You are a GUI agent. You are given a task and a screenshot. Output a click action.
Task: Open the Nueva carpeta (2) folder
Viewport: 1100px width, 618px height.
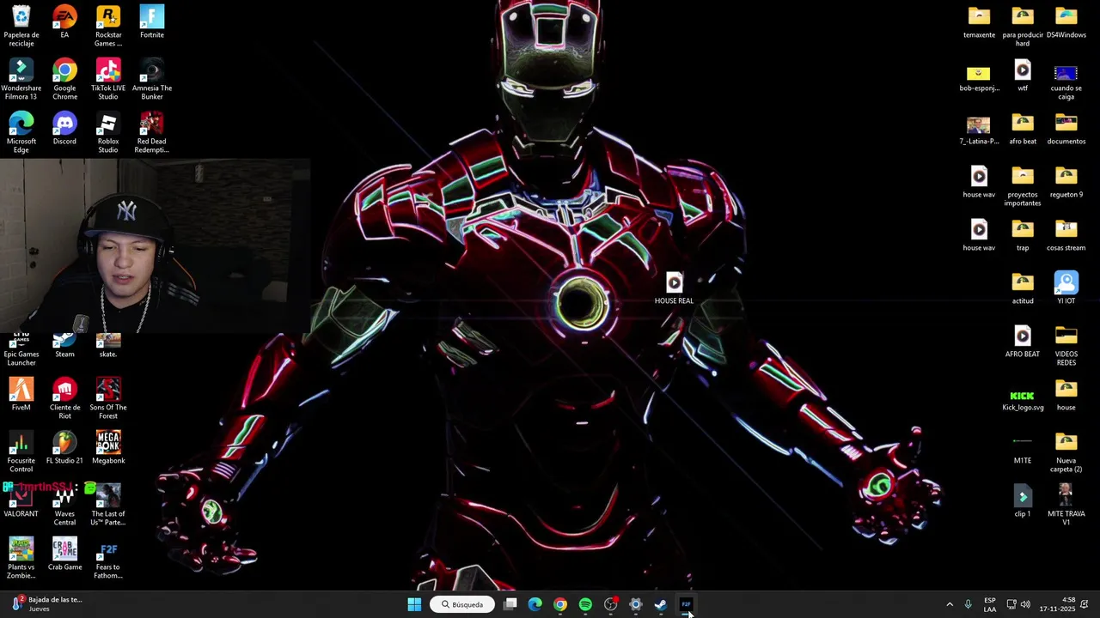coord(1066,451)
